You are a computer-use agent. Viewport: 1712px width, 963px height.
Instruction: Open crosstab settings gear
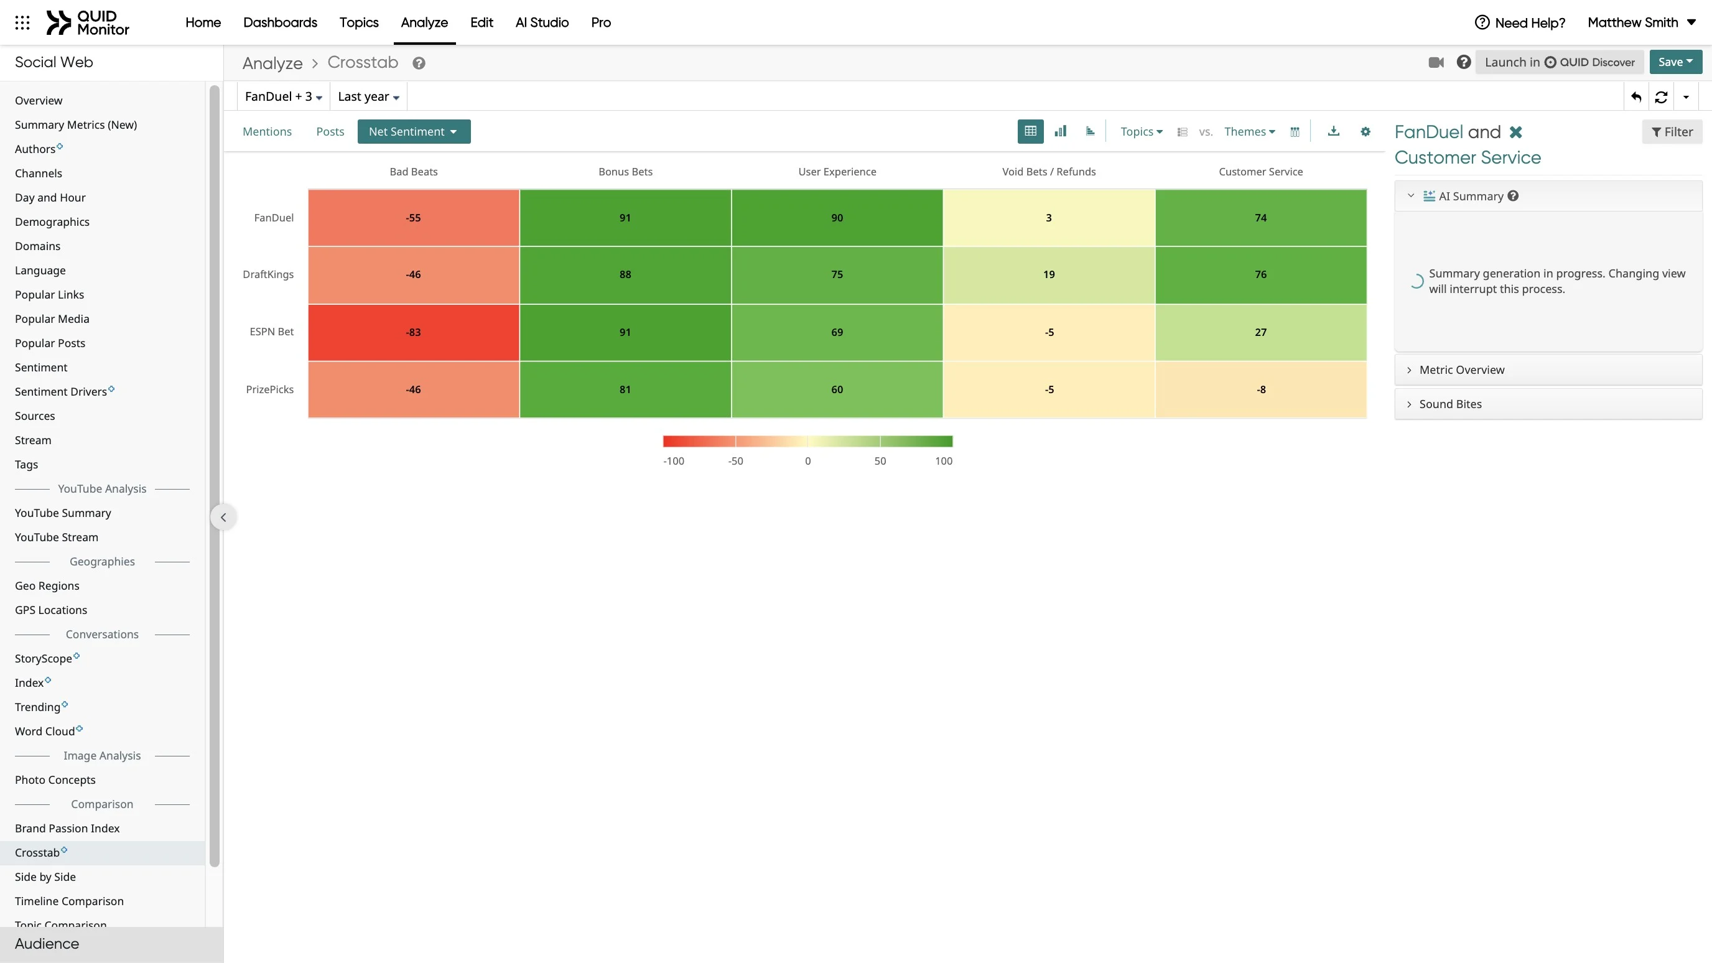1365,132
